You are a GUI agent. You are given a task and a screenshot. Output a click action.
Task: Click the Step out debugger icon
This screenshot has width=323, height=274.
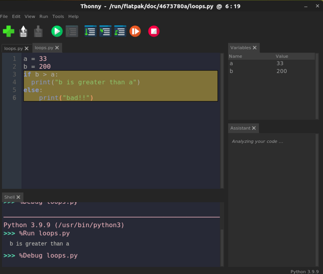[x=120, y=31]
